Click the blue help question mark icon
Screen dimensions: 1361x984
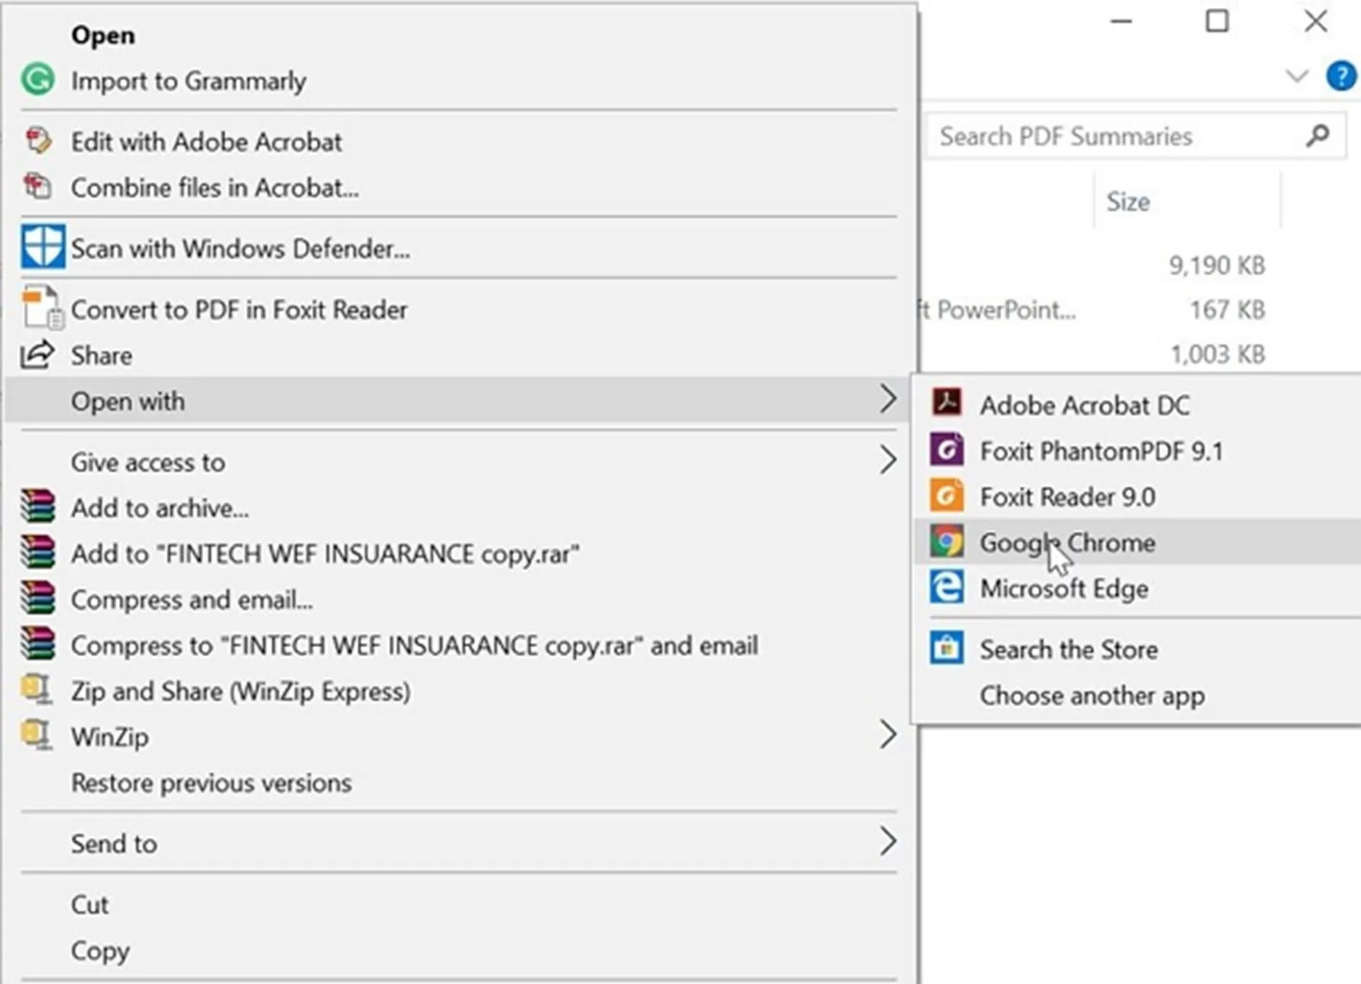click(1340, 75)
